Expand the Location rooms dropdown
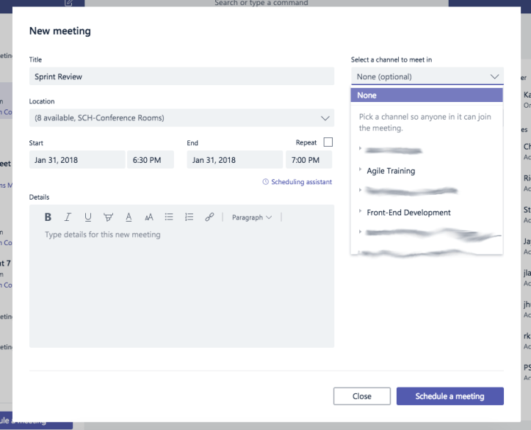This screenshot has height=430, width=531. [325, 117]
